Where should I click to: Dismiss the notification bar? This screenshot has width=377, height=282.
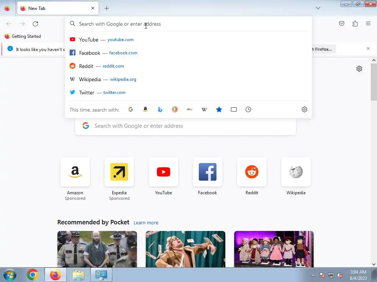coord(368,49)
